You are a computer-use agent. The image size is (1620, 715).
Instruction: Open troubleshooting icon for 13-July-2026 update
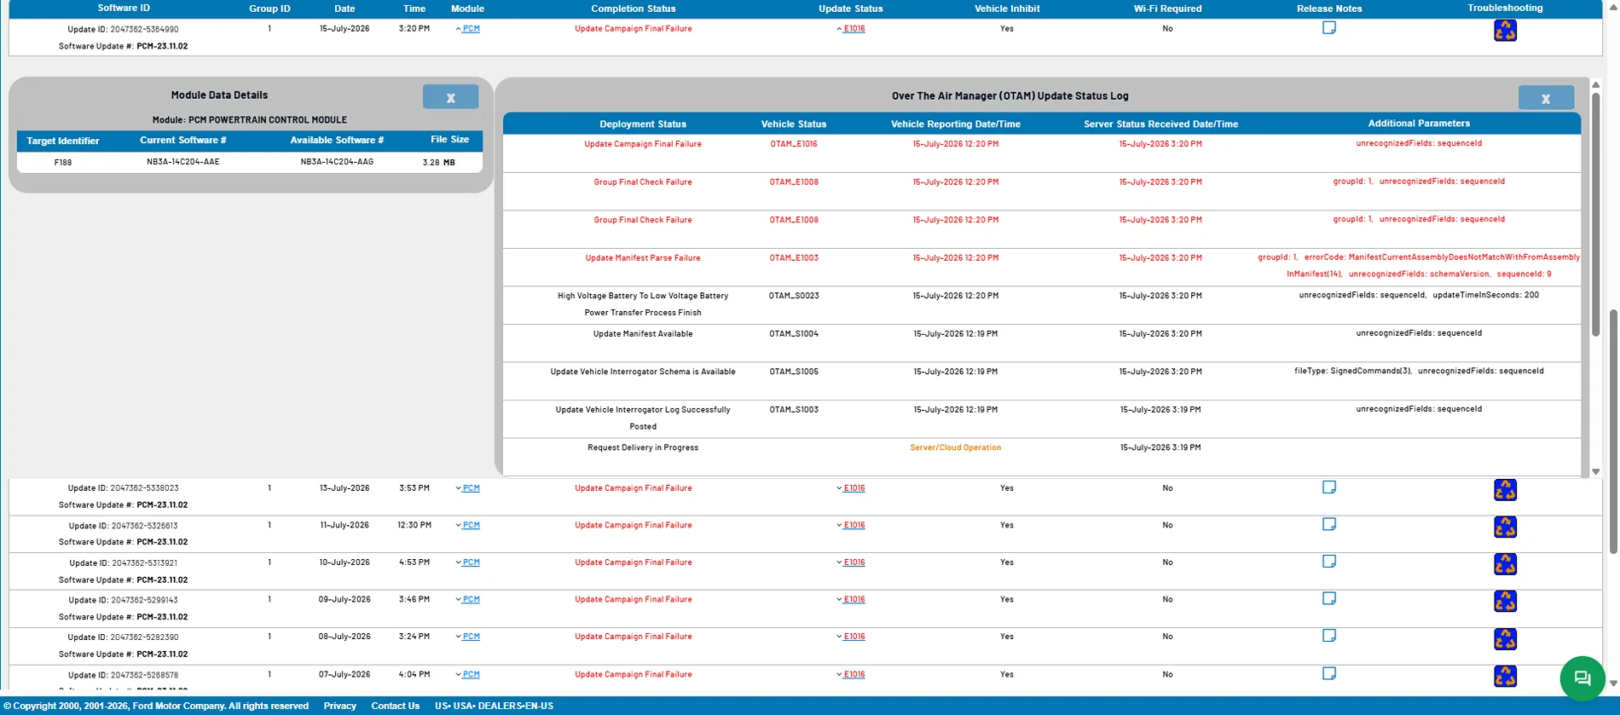[x=1506, y=490]
